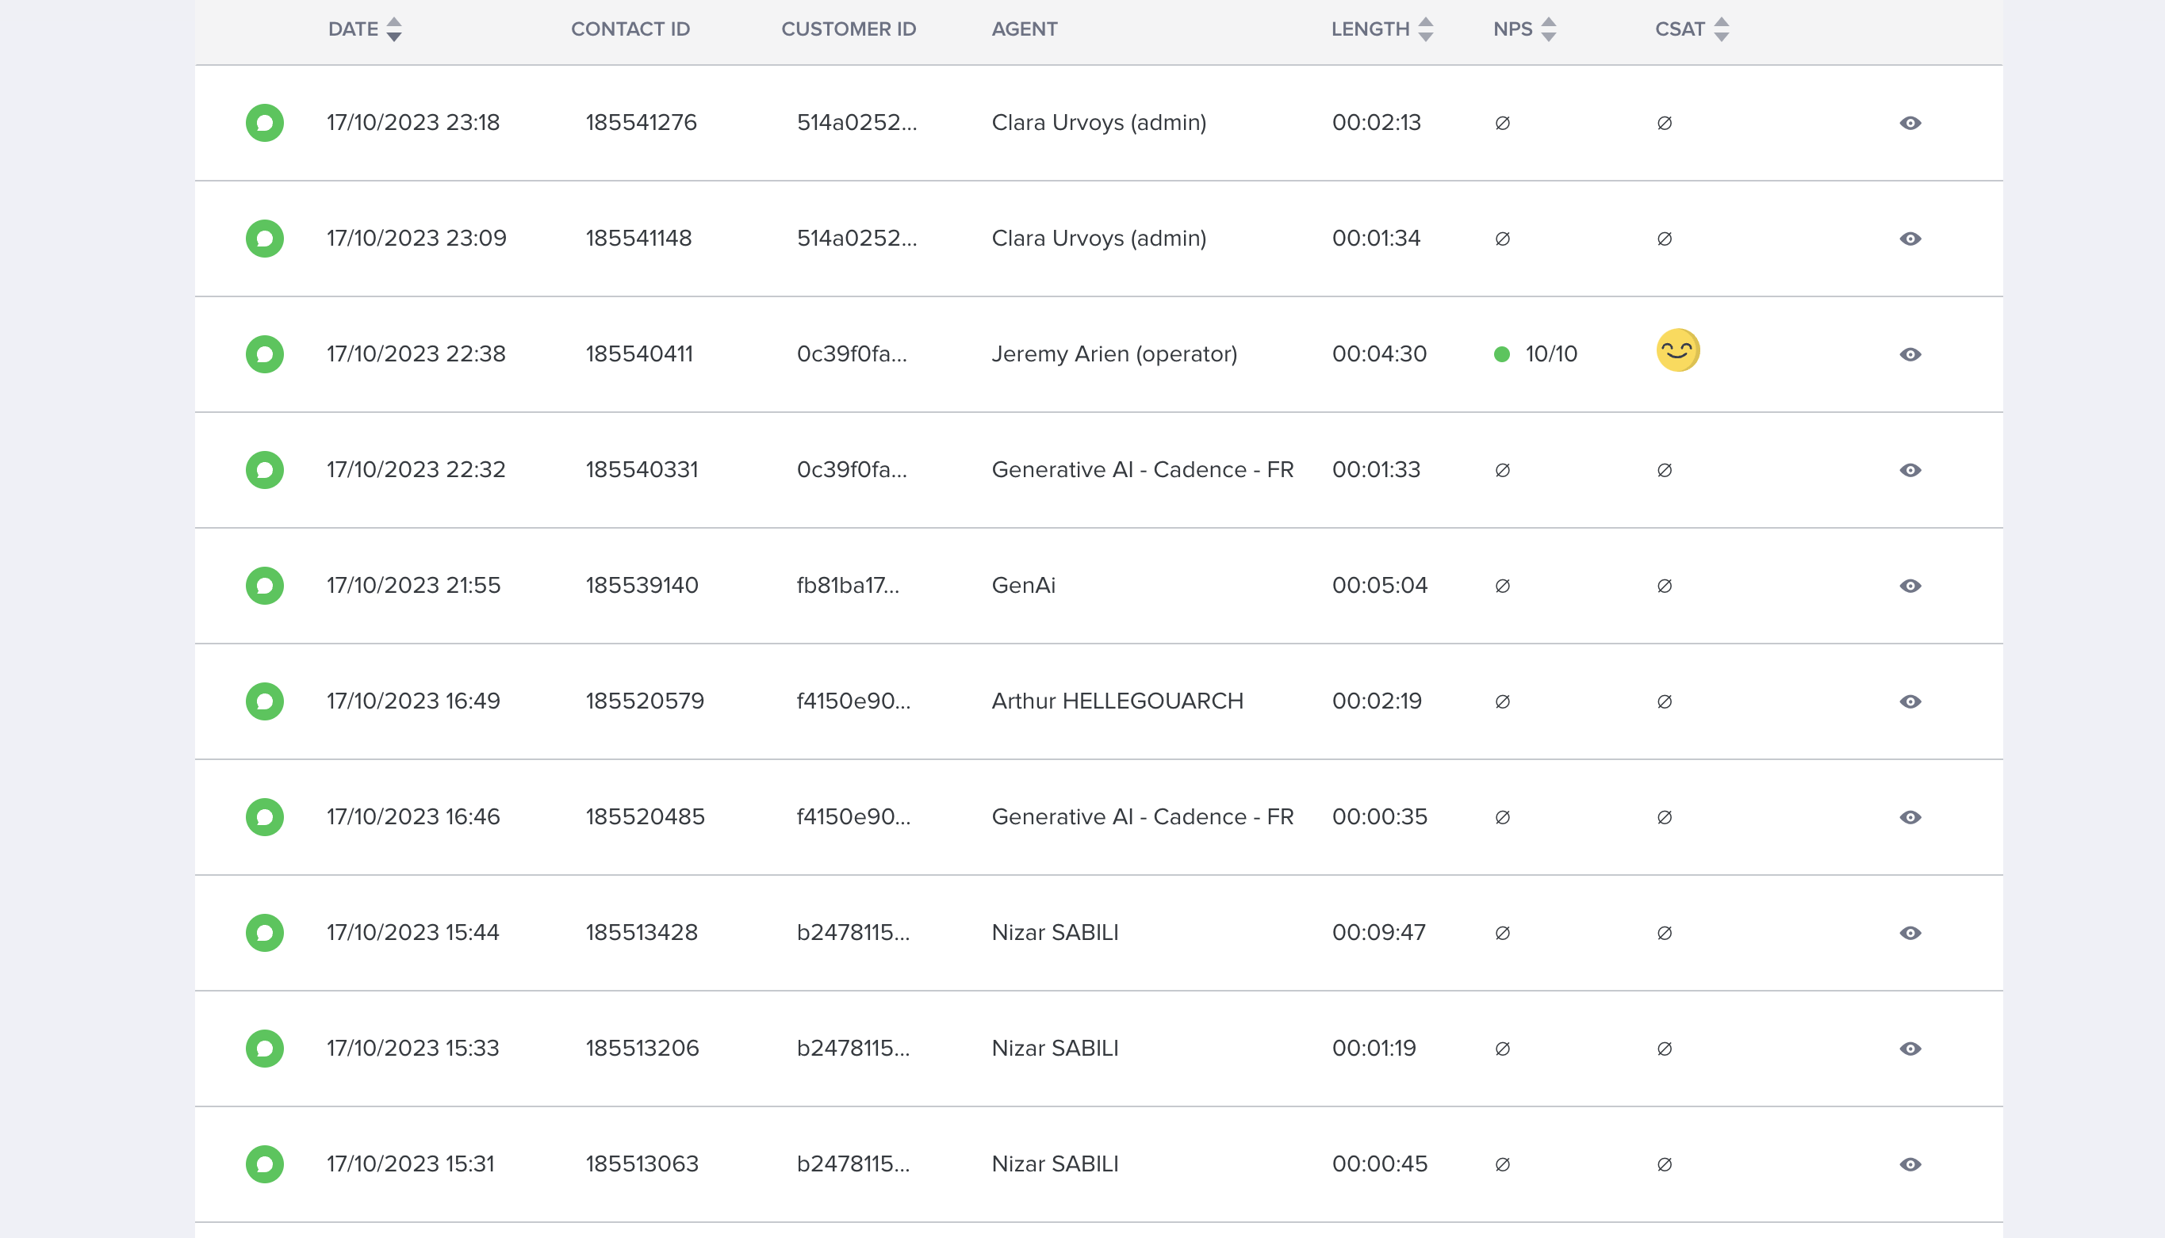View conversation 185541148 via eye icon

pyautogui.click(x=1910, y=238)
